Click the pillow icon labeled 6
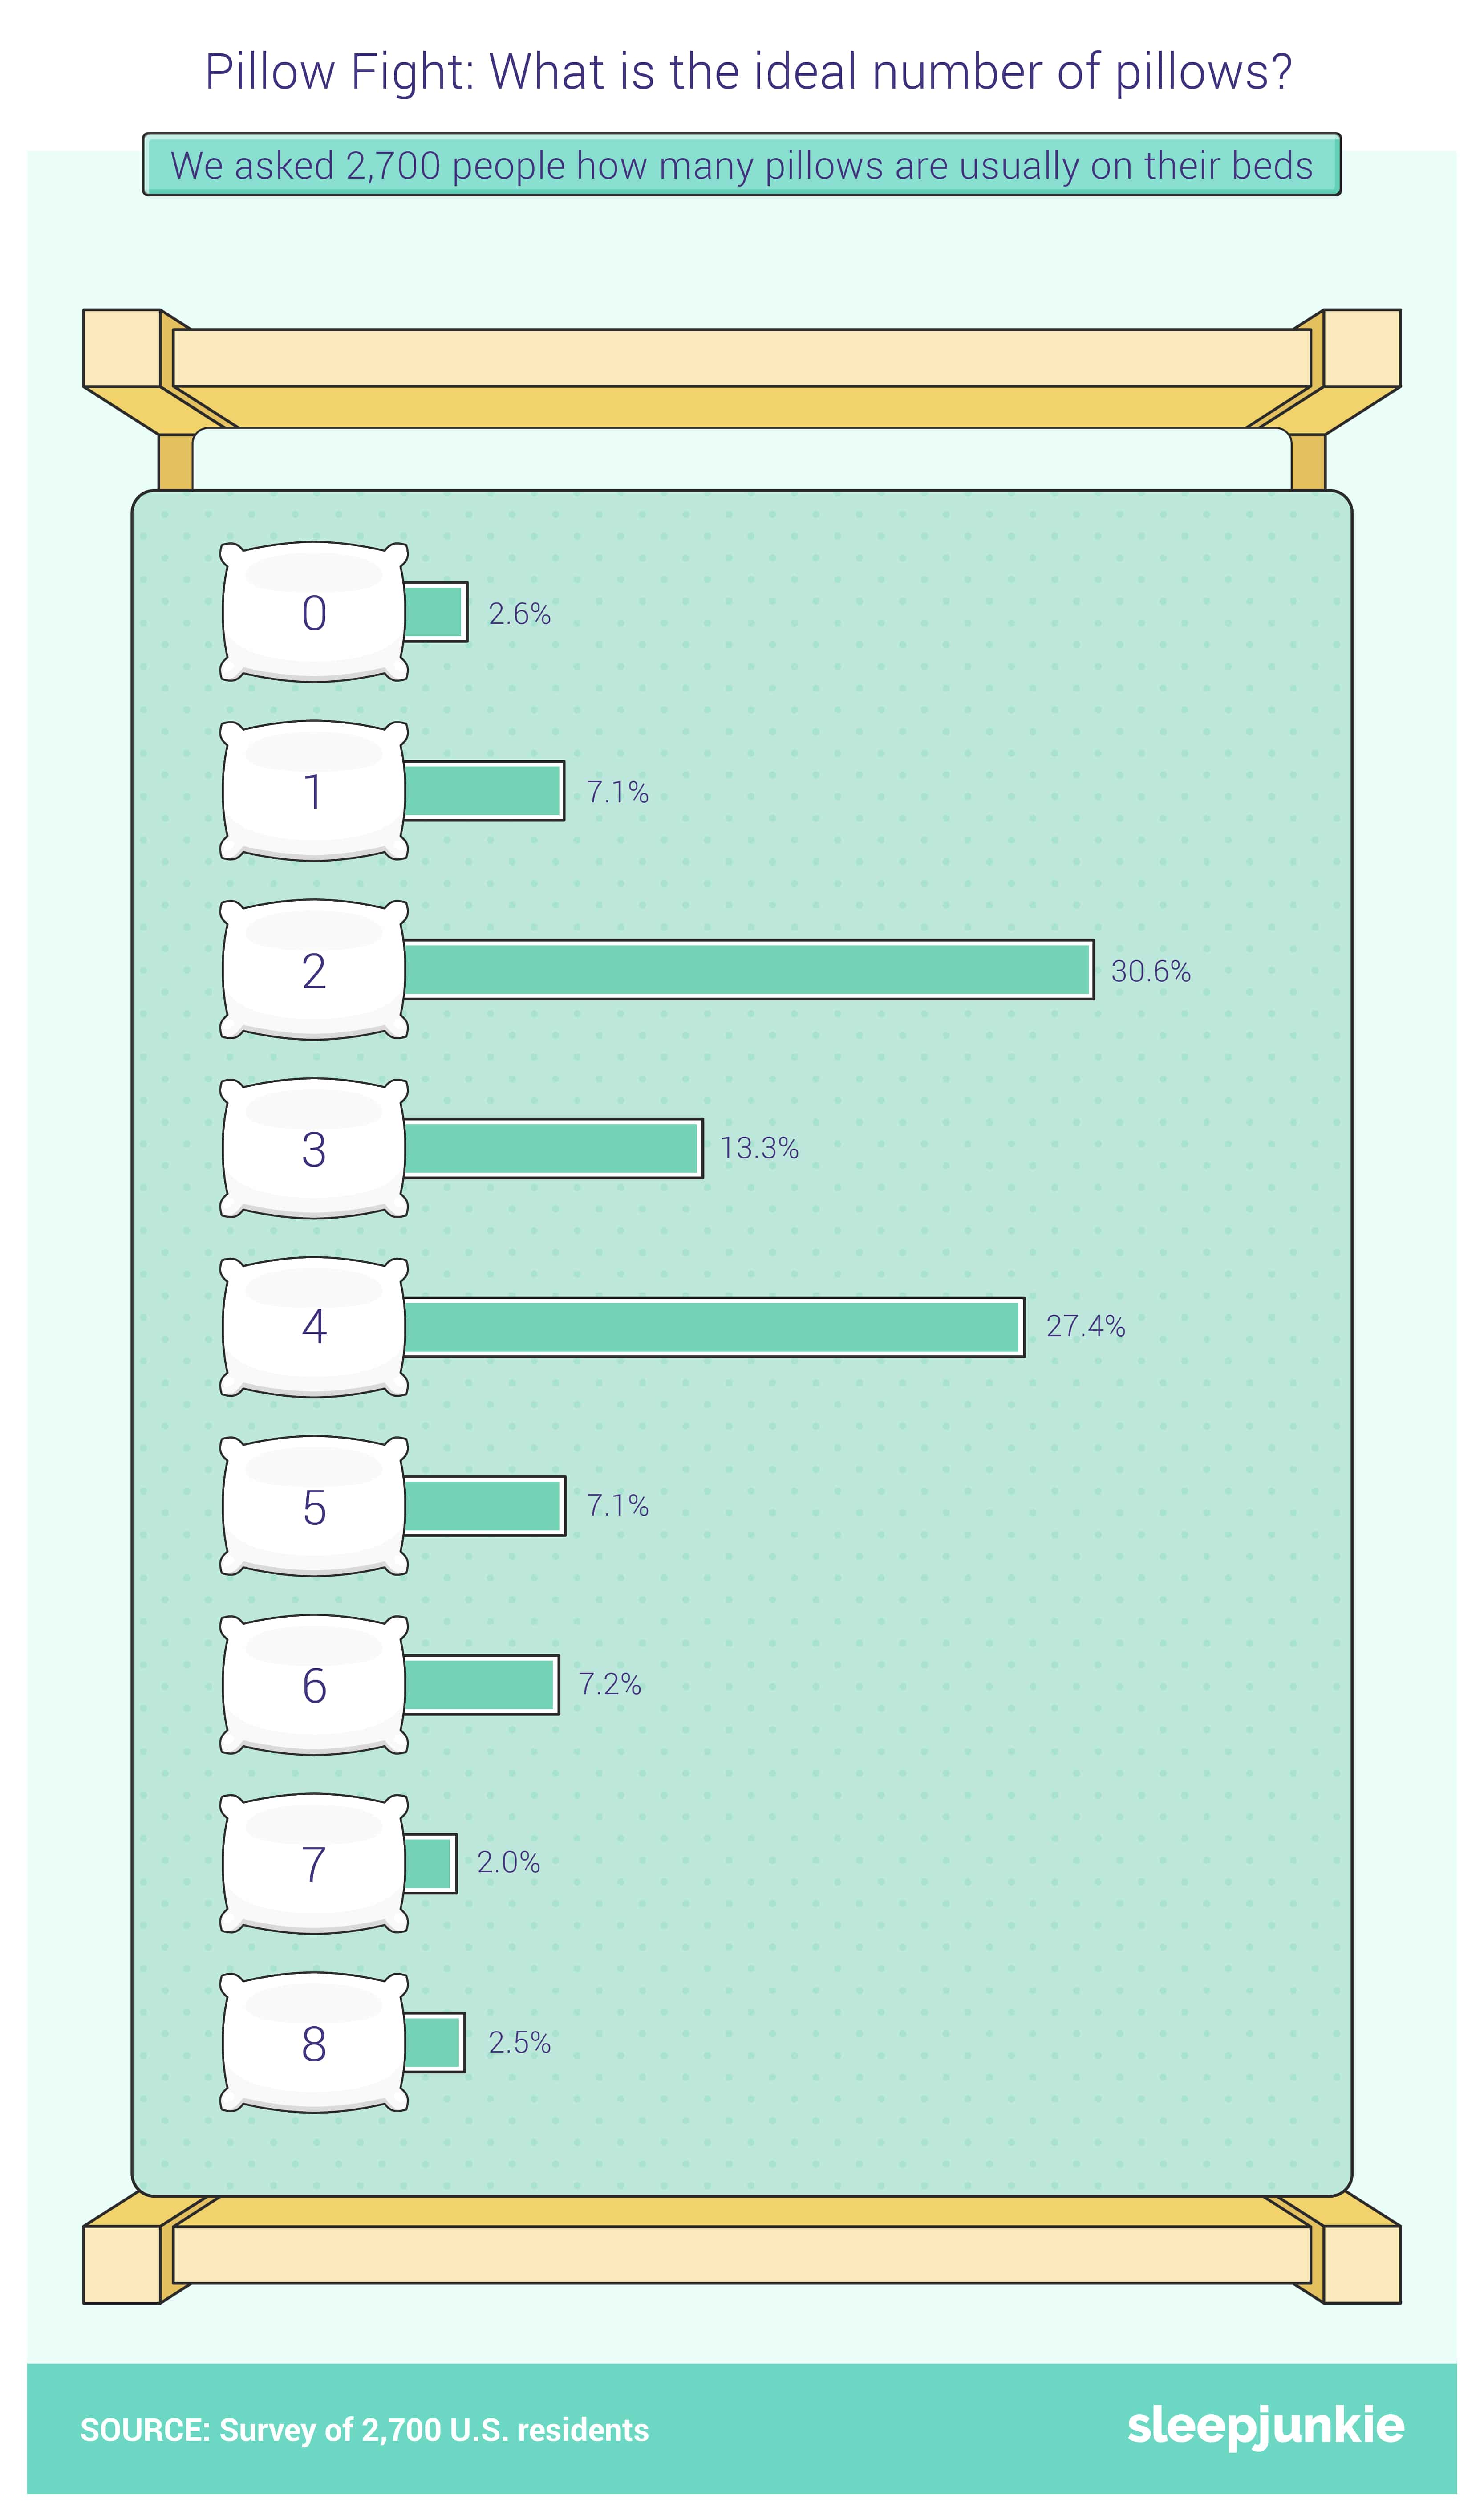Screen dimensions: 1484x2520 [313, 1685]
